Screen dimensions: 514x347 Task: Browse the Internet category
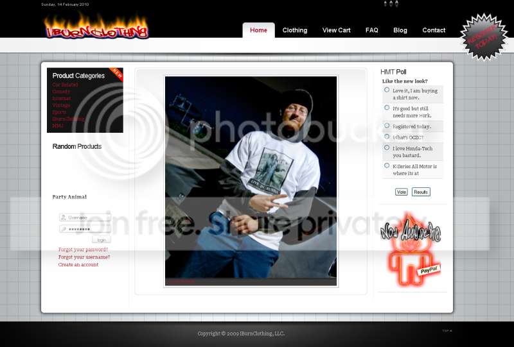pyautogui.click(x=61, y=98)
